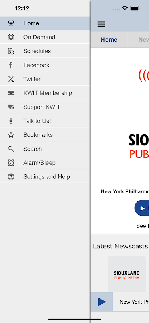Viewport: 149px width, 323px height.
Task: Tap the blue live stream play button
Action: (142, 208)
